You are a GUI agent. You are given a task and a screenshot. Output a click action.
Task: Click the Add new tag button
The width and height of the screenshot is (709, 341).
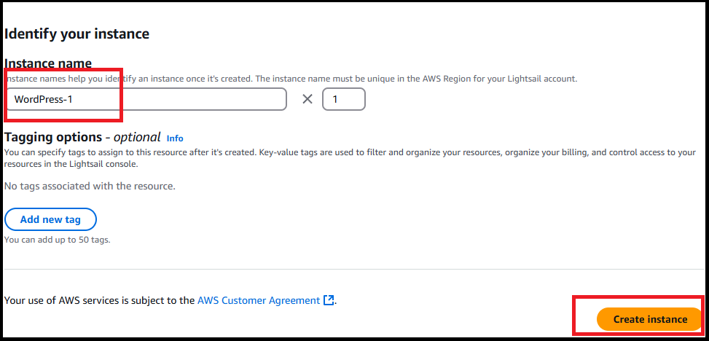click(x=50, y=220)
